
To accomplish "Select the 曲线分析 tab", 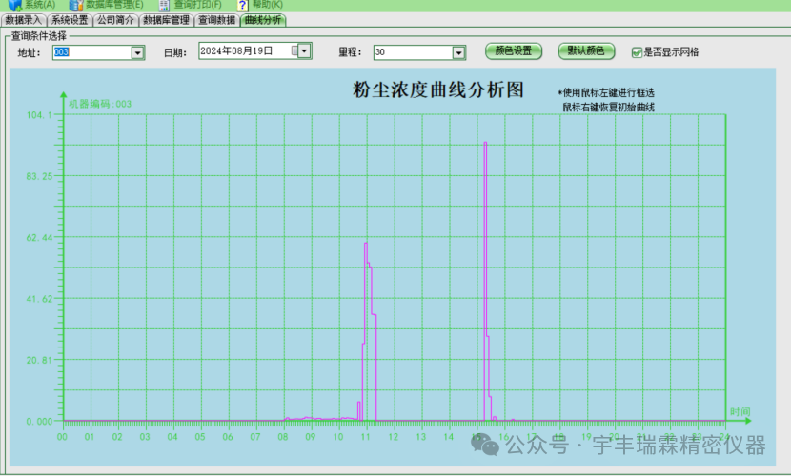I will 263,20.
